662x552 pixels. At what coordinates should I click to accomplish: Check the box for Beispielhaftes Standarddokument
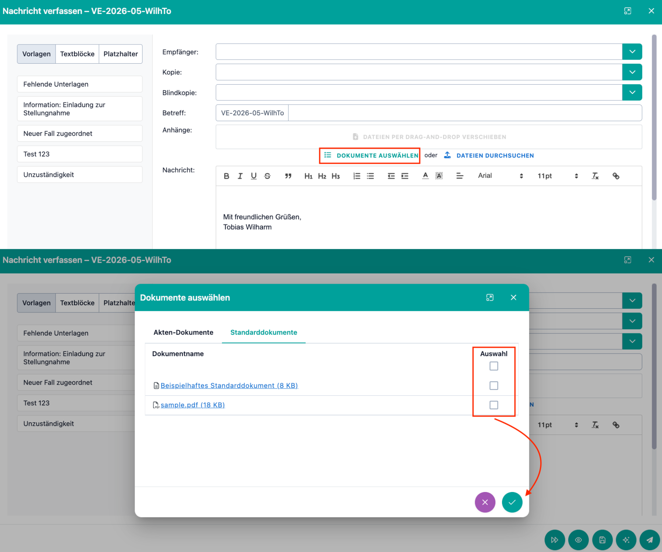coord(494,386)
